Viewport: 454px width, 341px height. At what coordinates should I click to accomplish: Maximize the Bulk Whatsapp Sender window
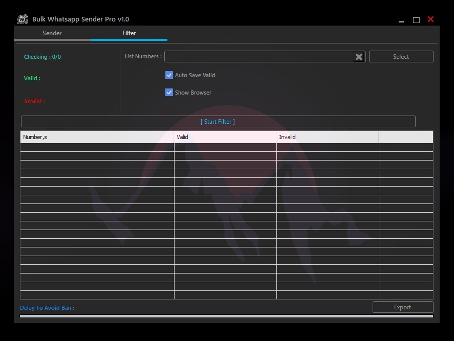[x=416, y=19]
